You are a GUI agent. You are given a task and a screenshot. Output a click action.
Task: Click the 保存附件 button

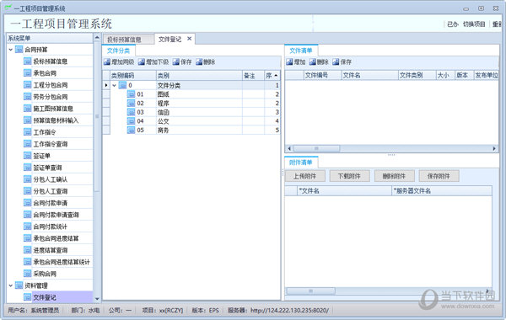point(439,176)
